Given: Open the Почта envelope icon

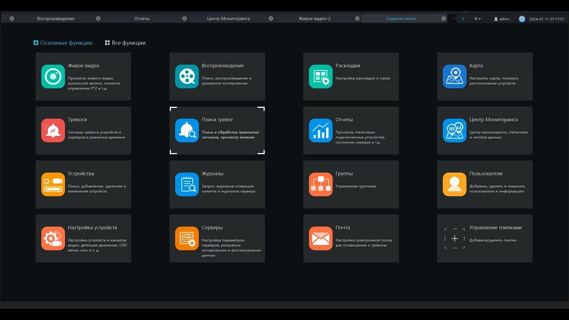Looking at the screenshot, I should pyautogui.click(x=321, y=239).
